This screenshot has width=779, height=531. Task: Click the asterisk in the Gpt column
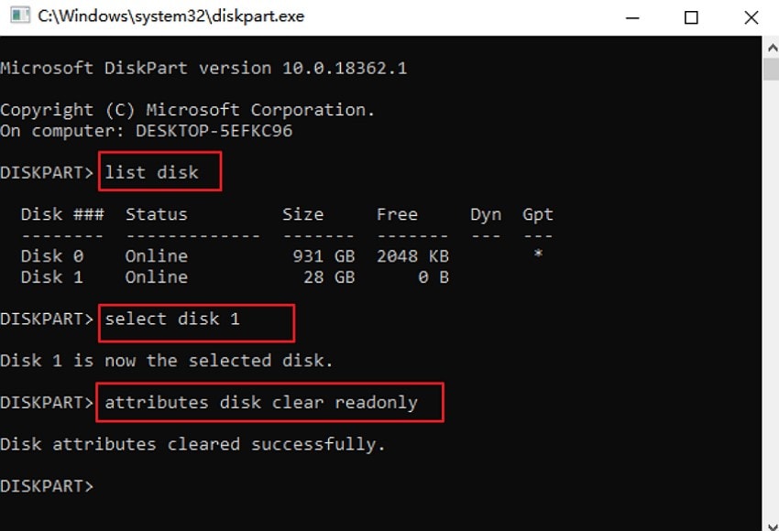tap(538, 254)
